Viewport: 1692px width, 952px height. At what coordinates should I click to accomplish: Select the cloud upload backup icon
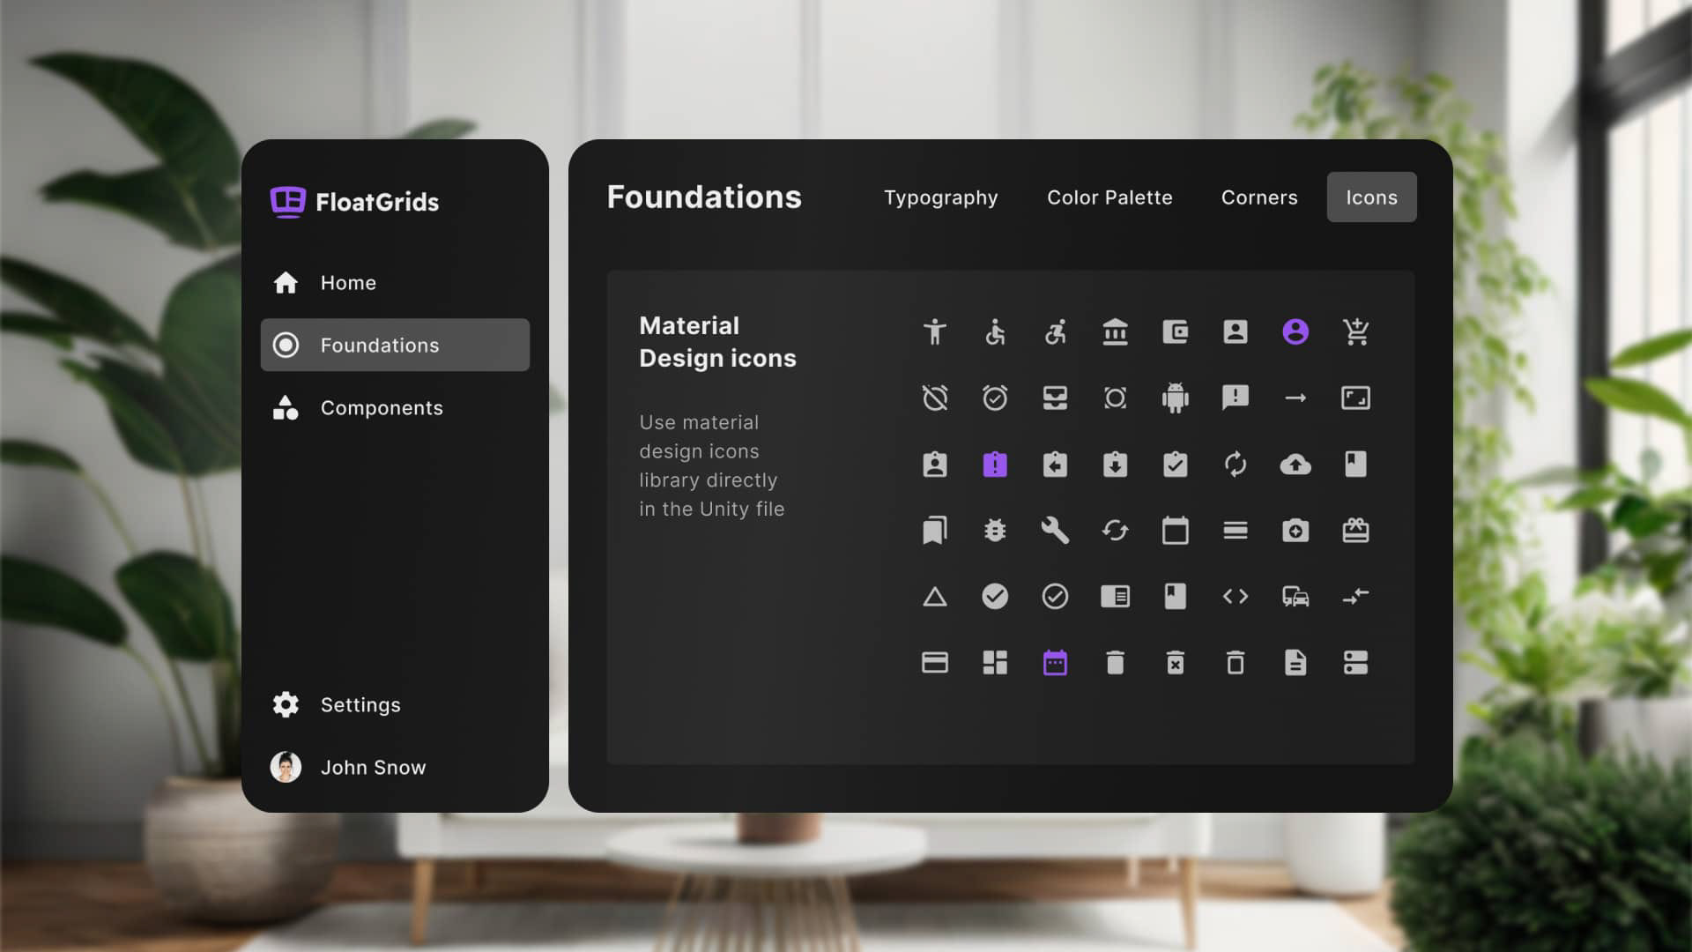[x=1295, y=464]
